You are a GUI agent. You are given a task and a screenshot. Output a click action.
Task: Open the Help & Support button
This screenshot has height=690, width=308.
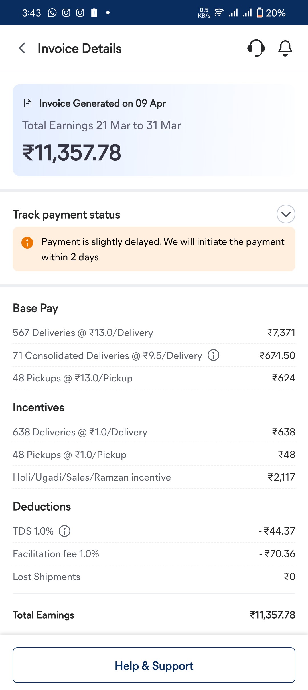pos(154,665)
